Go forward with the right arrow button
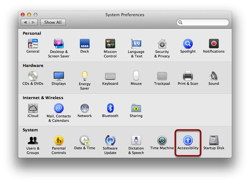Screen dimensions: 250x183 click(33, 22)
